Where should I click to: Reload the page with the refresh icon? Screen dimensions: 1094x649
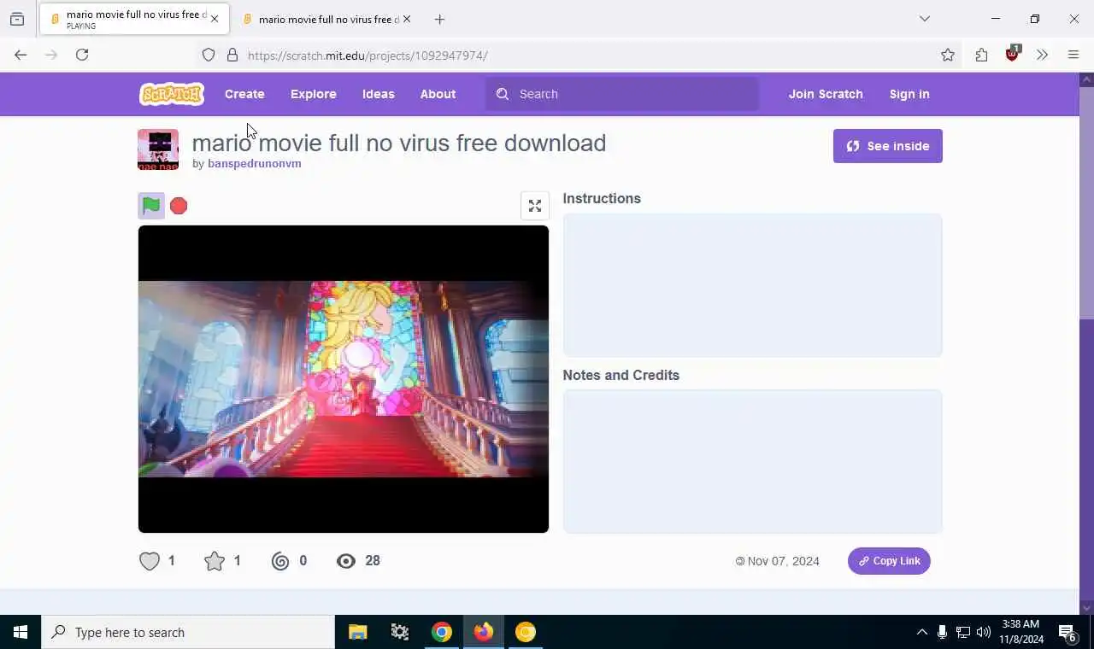(x=82, y=55)
